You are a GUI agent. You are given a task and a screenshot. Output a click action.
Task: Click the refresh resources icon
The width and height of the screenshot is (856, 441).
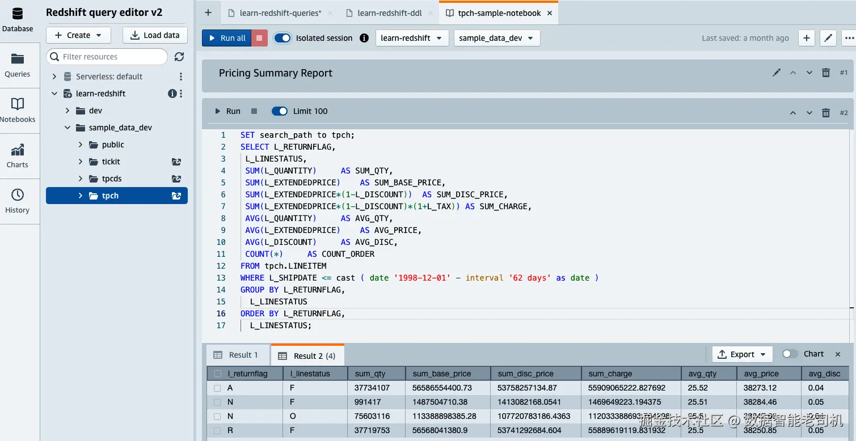click(x=179, y=57)
